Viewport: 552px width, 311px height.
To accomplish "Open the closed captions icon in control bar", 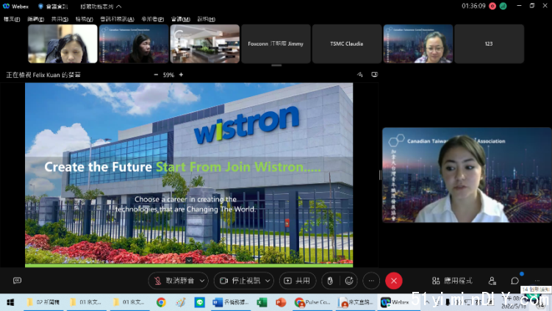I will [17, 280].
